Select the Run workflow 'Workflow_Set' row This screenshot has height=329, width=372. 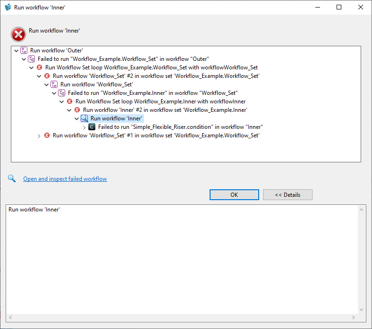pos(96,84)
